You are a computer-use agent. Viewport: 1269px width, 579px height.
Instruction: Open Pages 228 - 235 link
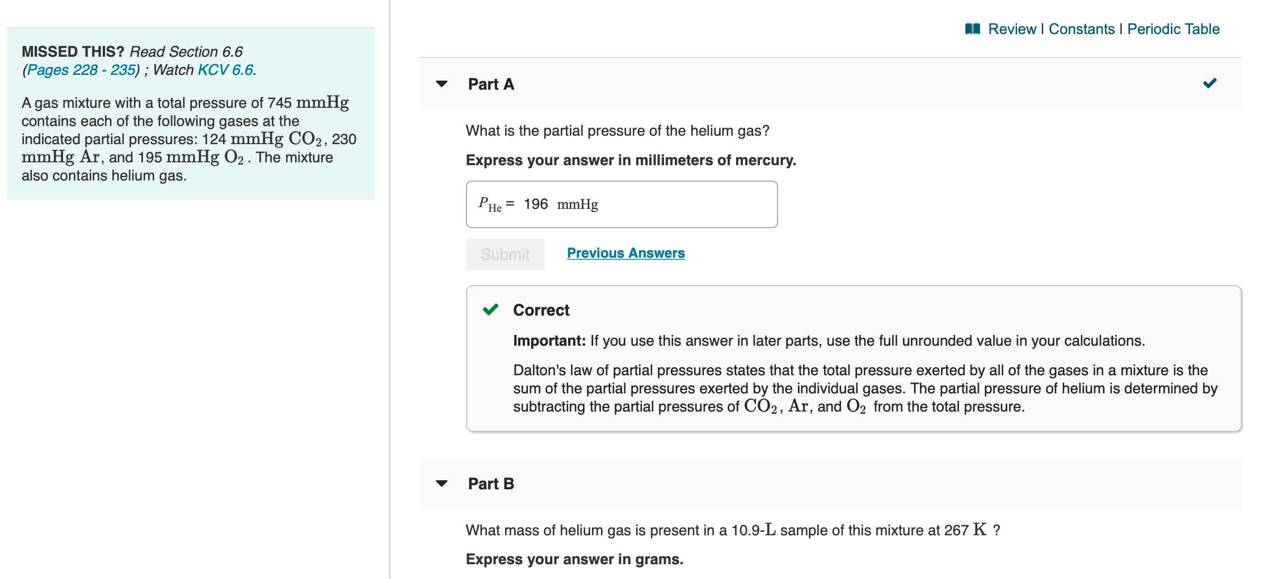point(82,70)
